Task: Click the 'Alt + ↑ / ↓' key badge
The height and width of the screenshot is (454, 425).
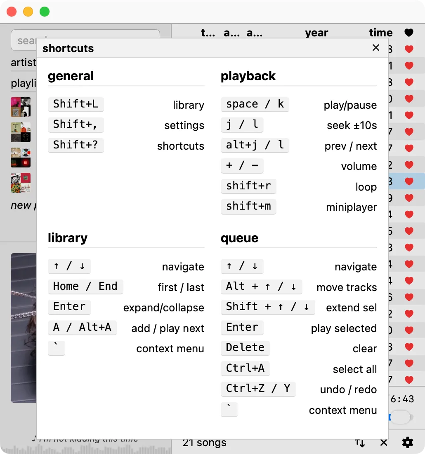Action: point(262,287)
